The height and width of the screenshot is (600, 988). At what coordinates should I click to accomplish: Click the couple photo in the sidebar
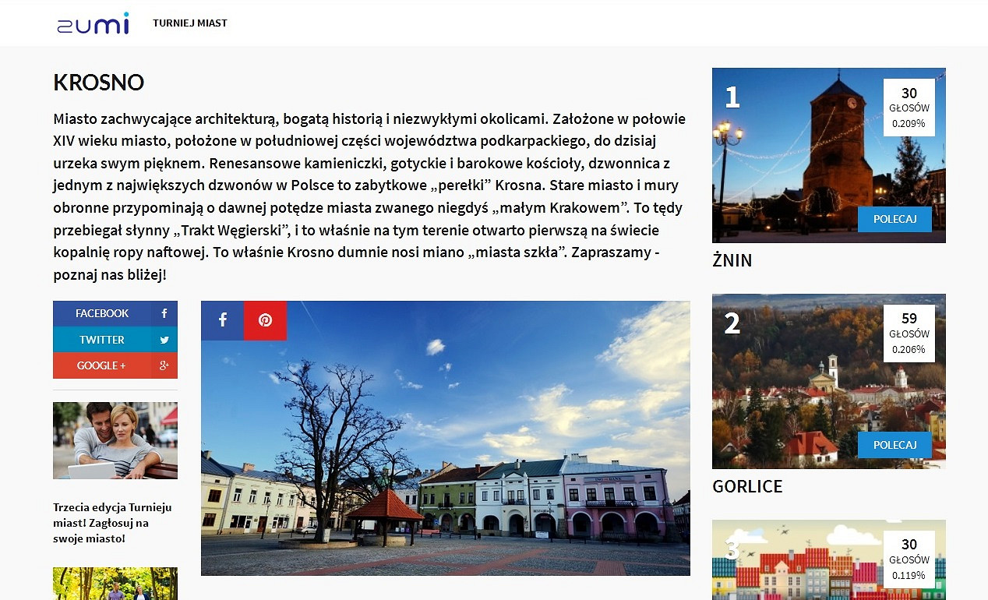[115, 440]
